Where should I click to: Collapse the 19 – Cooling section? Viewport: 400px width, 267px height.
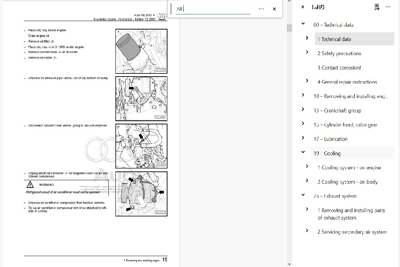tap(303, 152)
